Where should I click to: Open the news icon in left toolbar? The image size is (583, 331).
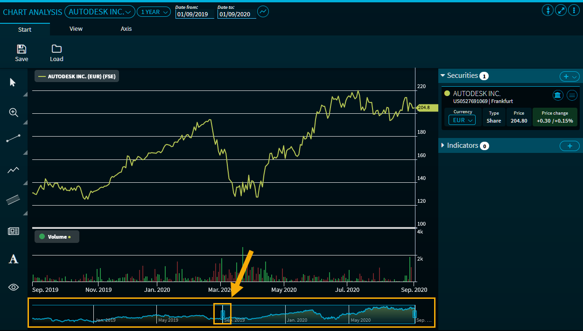tap(14, 231)
